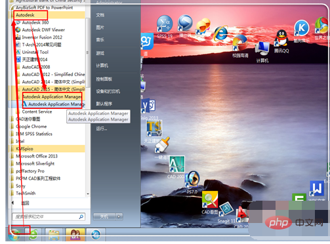Open 设备和打印机 in the Start menu
The height and width of the screenshot is (244, 330).
coord(108,91)
